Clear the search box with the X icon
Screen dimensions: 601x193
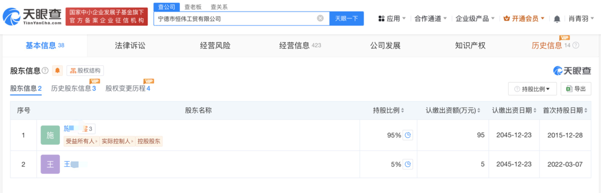(320, 18)
